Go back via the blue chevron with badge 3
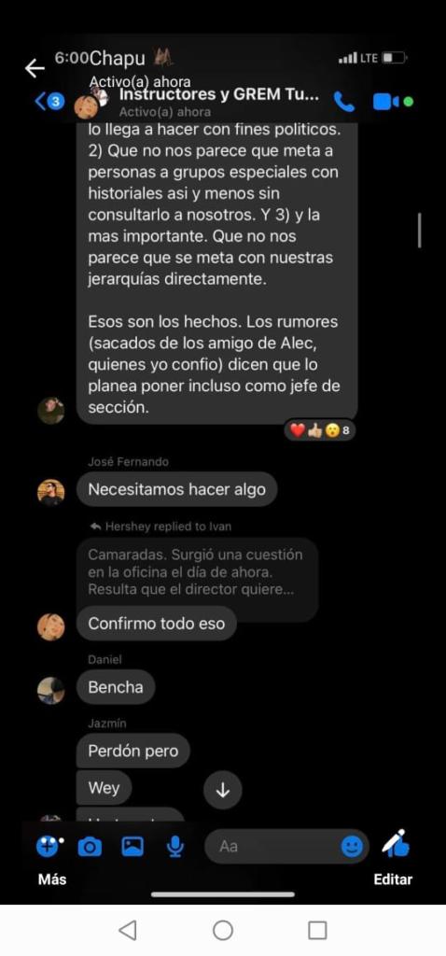The width and height of the screenshot is (446, 956). point(49,101)
